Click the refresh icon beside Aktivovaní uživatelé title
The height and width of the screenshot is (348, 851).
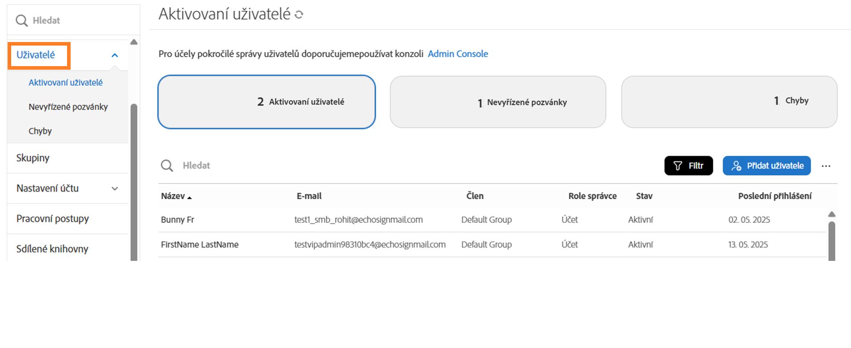tap(299, 15)
